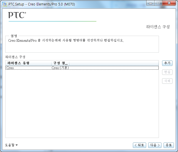The height and width of the screenshot is (152, 178).
Task: Sort by 라이센스 유형 column header
Action: tap(28, 63)
